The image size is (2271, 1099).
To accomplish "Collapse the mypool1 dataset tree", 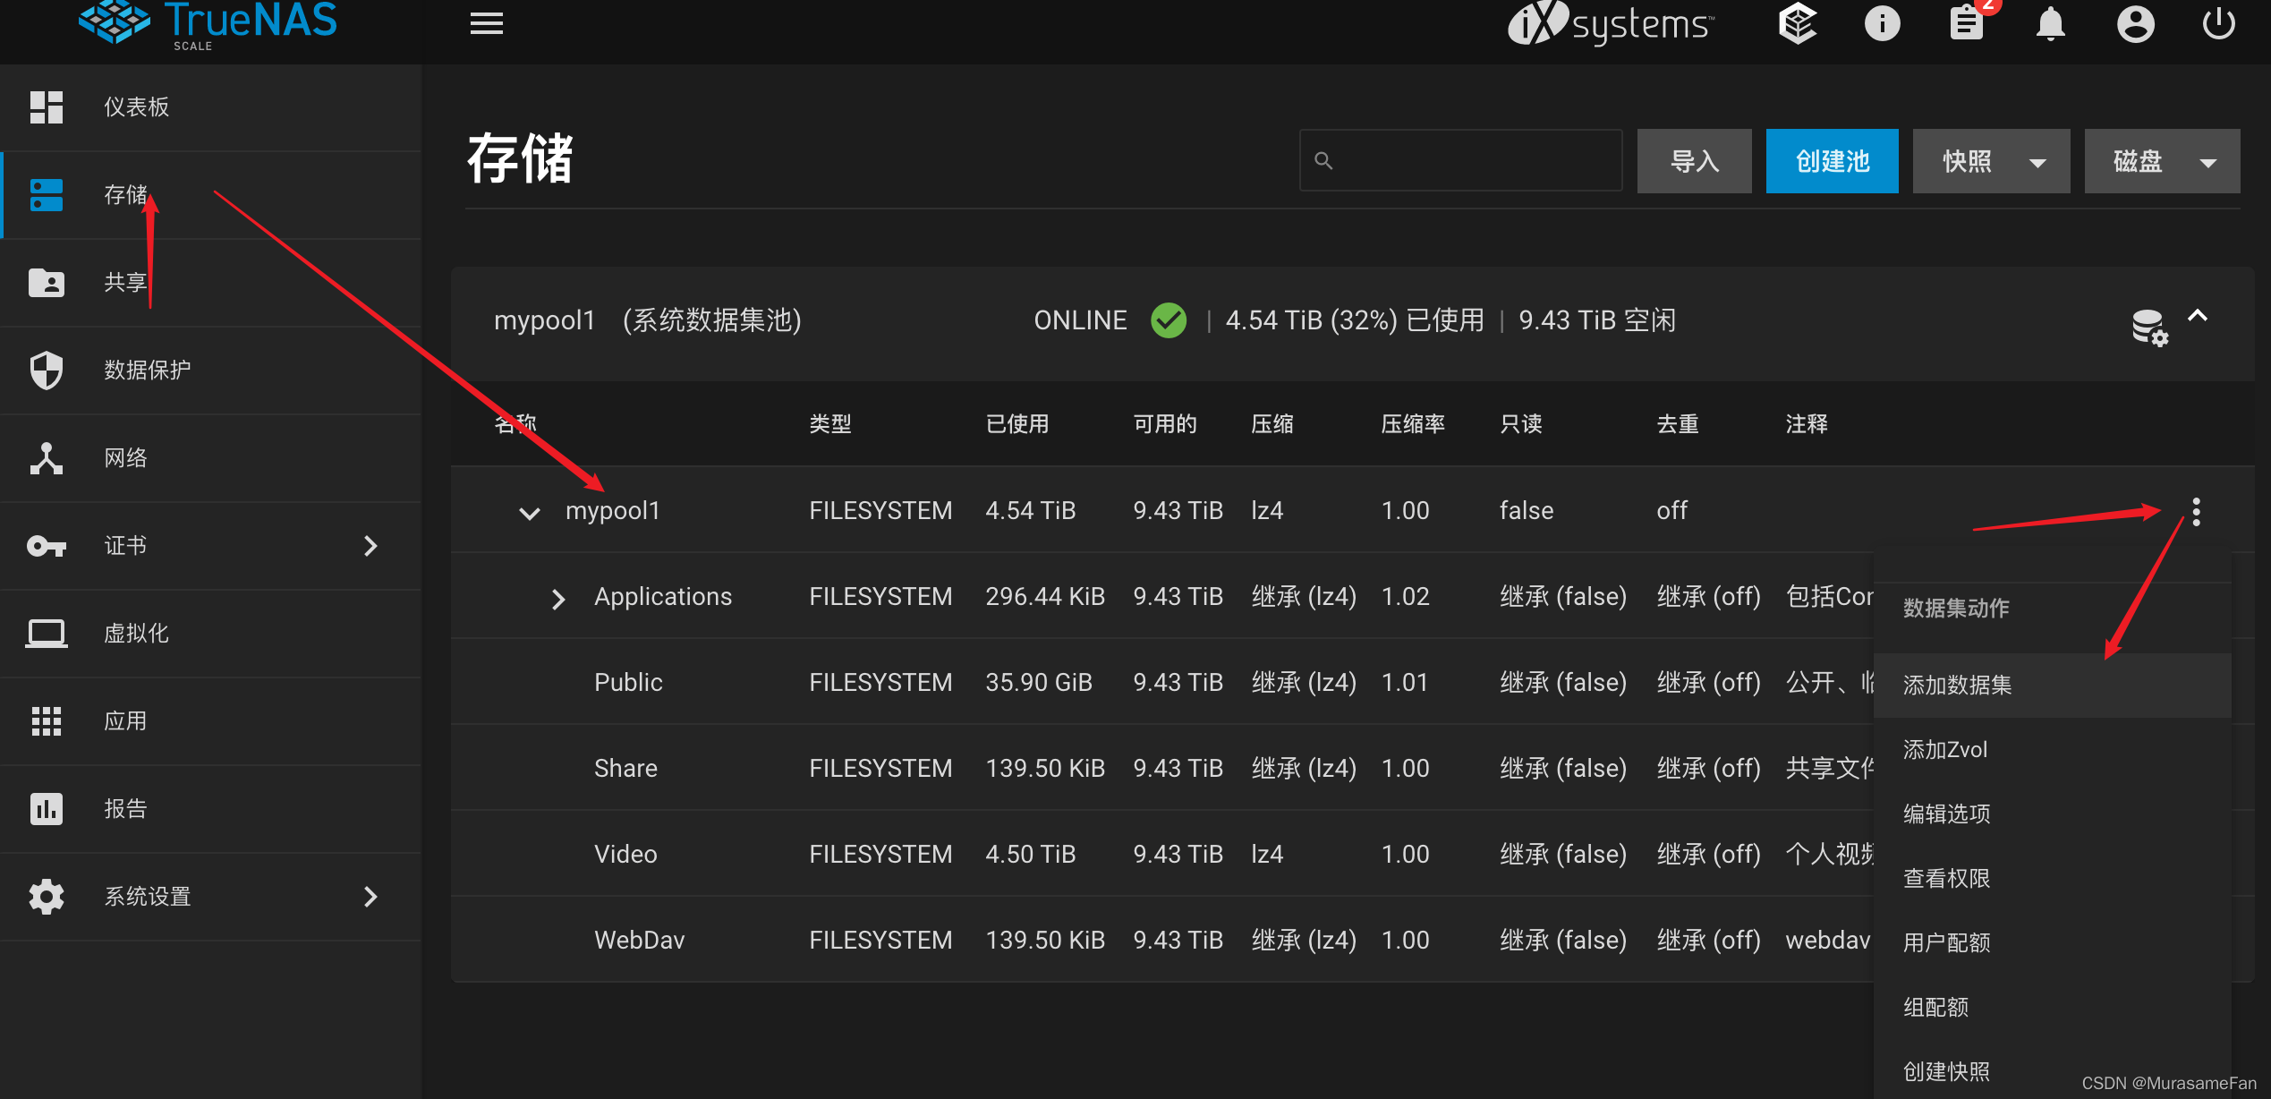I will [530, 513].
